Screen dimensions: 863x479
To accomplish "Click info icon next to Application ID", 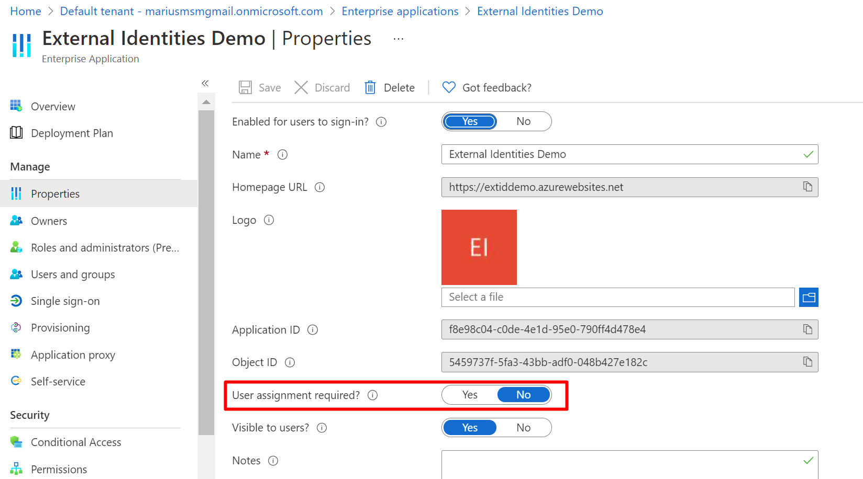I will [x=313, y=330].
